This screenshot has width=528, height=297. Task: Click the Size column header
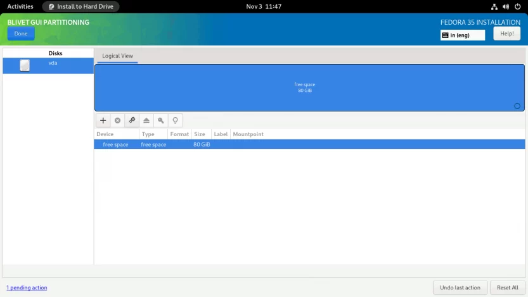pos(202,134)
